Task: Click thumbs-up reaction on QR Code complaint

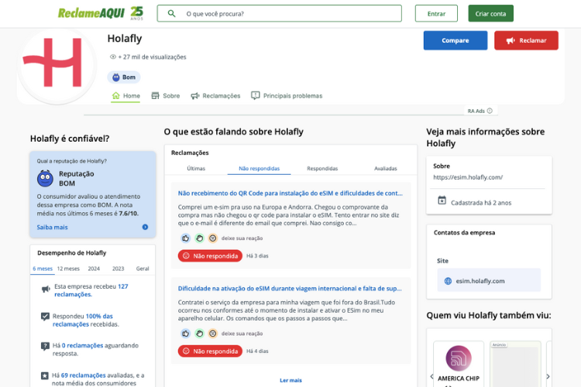Action: pyautogui.click(x=186, y=238)
